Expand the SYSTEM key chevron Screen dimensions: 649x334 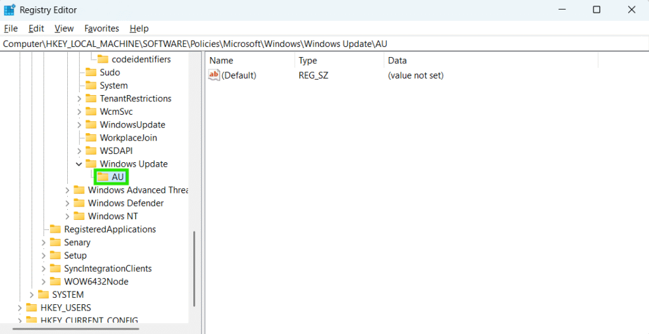[x=32, y=295]
